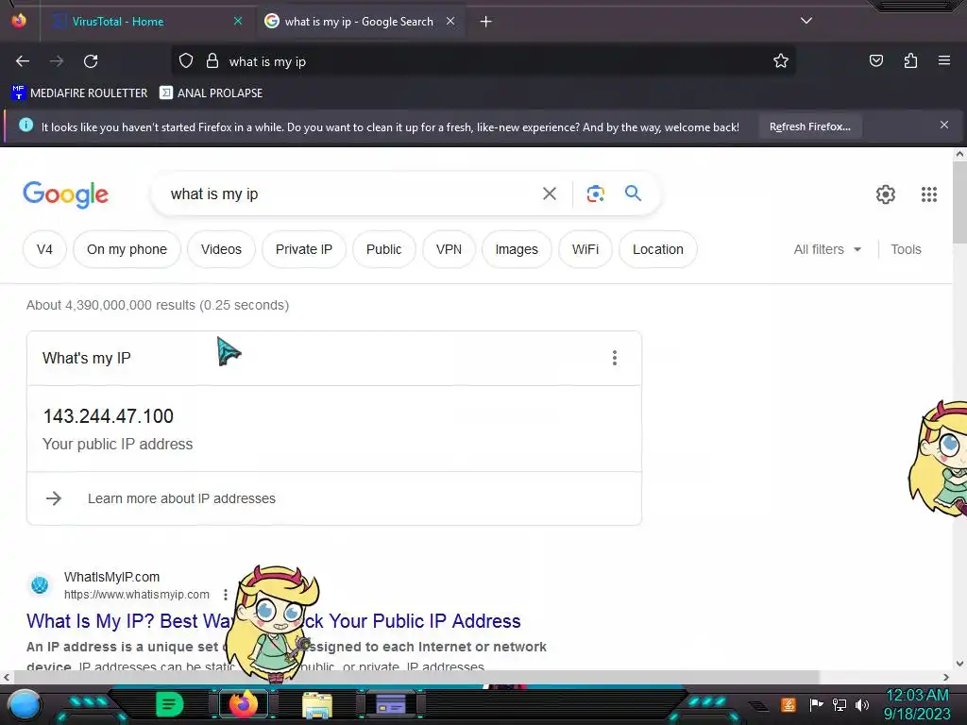Open the Google apps grid icon
This screenshot has height=725, width=967.
[929, 194]
